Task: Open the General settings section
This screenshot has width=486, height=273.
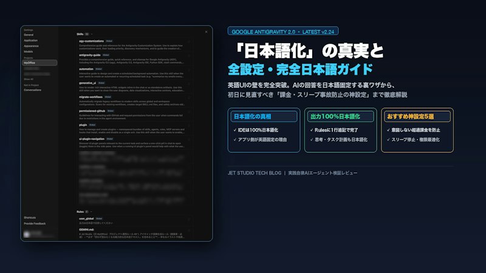Action: 29,35
